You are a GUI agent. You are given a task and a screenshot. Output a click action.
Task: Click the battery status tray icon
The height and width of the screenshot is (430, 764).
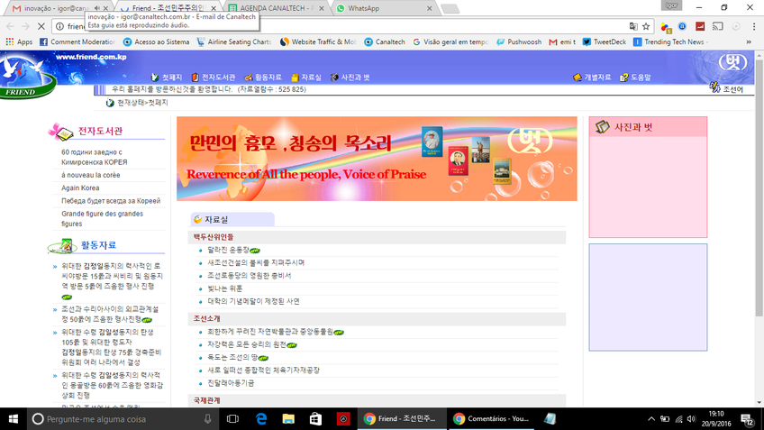click(x=665, y=419)
